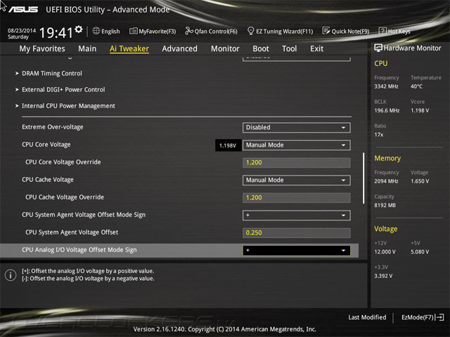Screen dimensions: 450x337
Task: Open CPU Core Voltage mode dropdown
Action: pyautogui.click(x=297, y=145)
